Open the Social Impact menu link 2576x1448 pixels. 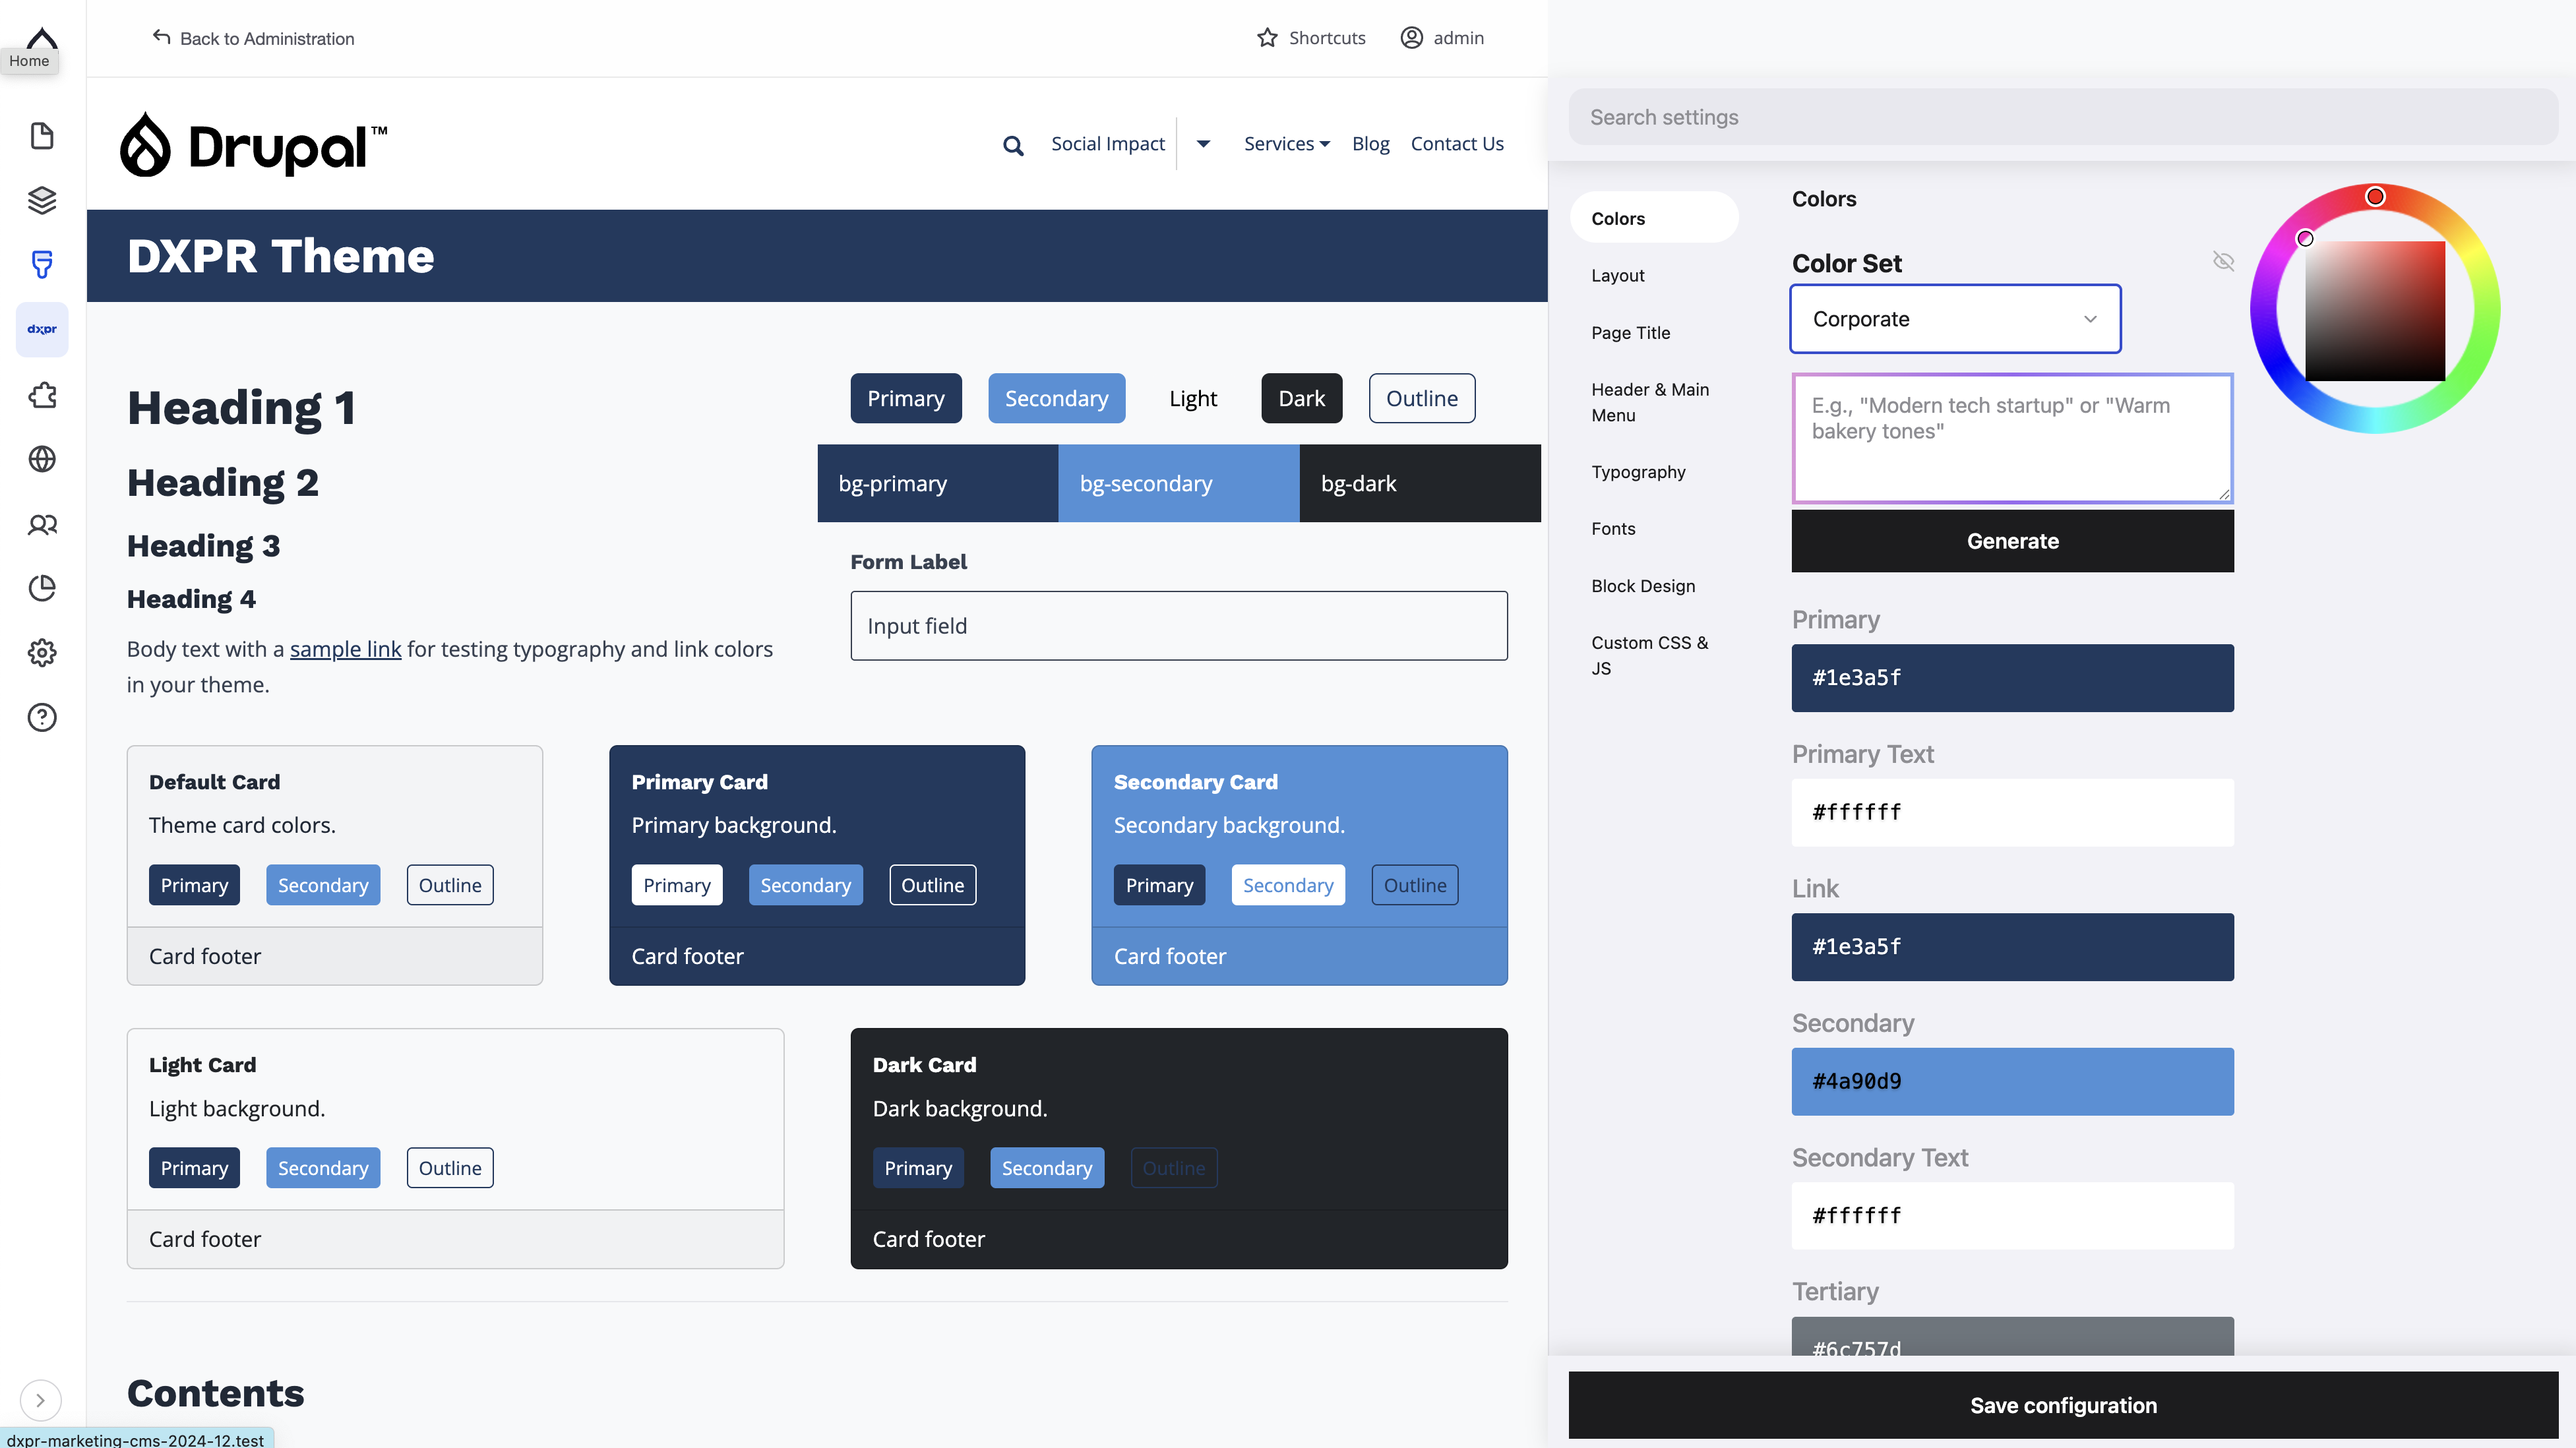coord(1107,144)
